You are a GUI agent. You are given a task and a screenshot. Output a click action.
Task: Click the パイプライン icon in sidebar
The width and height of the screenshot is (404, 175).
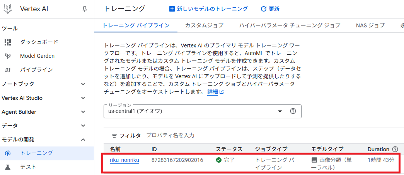8,70
